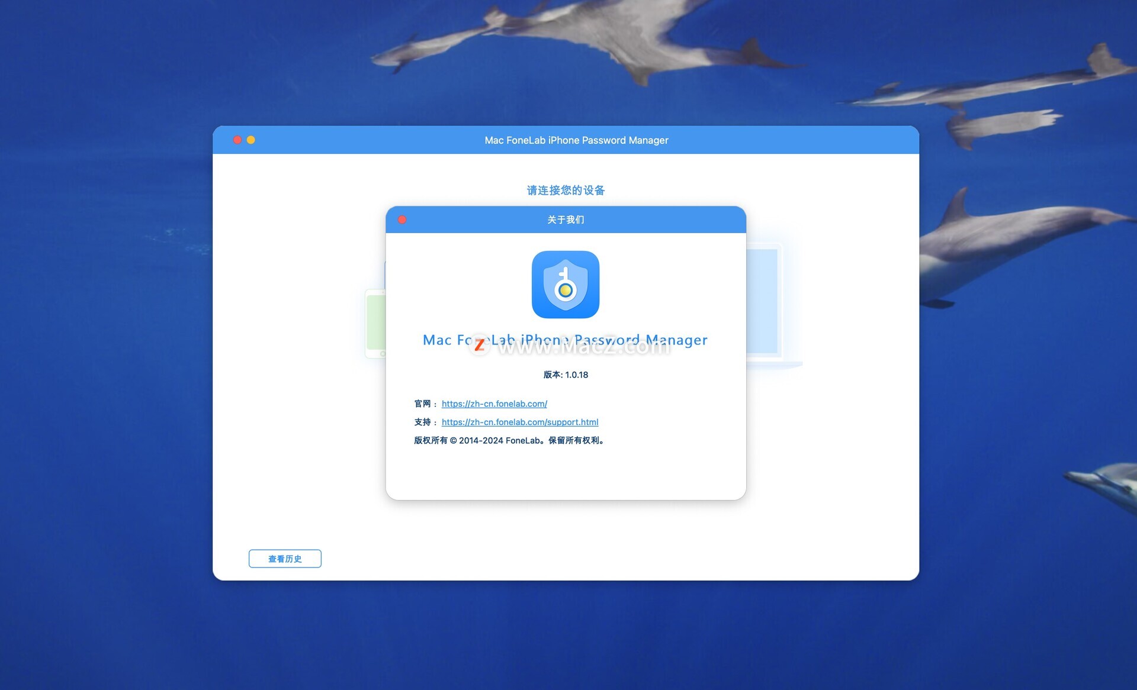Click the green phone illustration behind dialog
This screenshot has height=690, width=1137.
pos(375,323)
